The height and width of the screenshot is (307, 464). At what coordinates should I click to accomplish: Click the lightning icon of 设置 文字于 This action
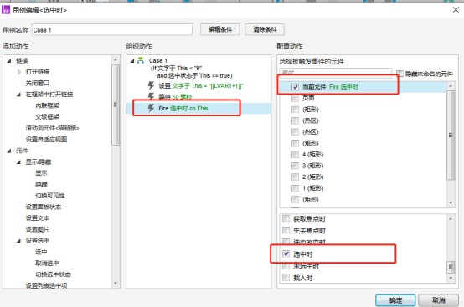[x=151, y=85]
